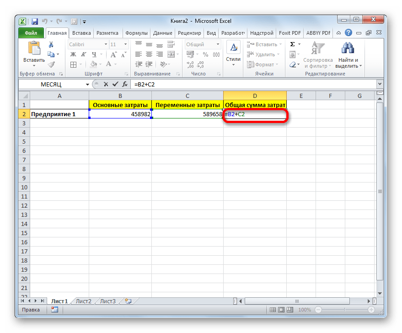The width and height of the screenshot is (402, 333).
Task: Open Find and Select binoculars
Action: [x=349, y=49]
